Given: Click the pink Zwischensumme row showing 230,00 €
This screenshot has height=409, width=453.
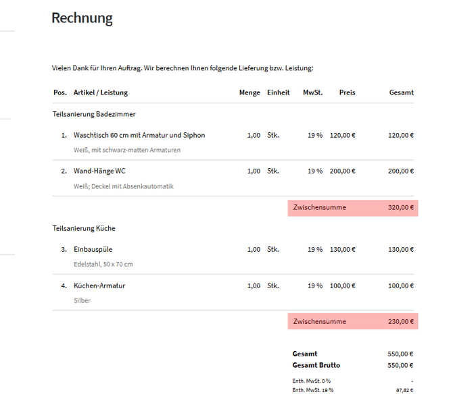Looking at the screenshot, I should click(353, 321).
